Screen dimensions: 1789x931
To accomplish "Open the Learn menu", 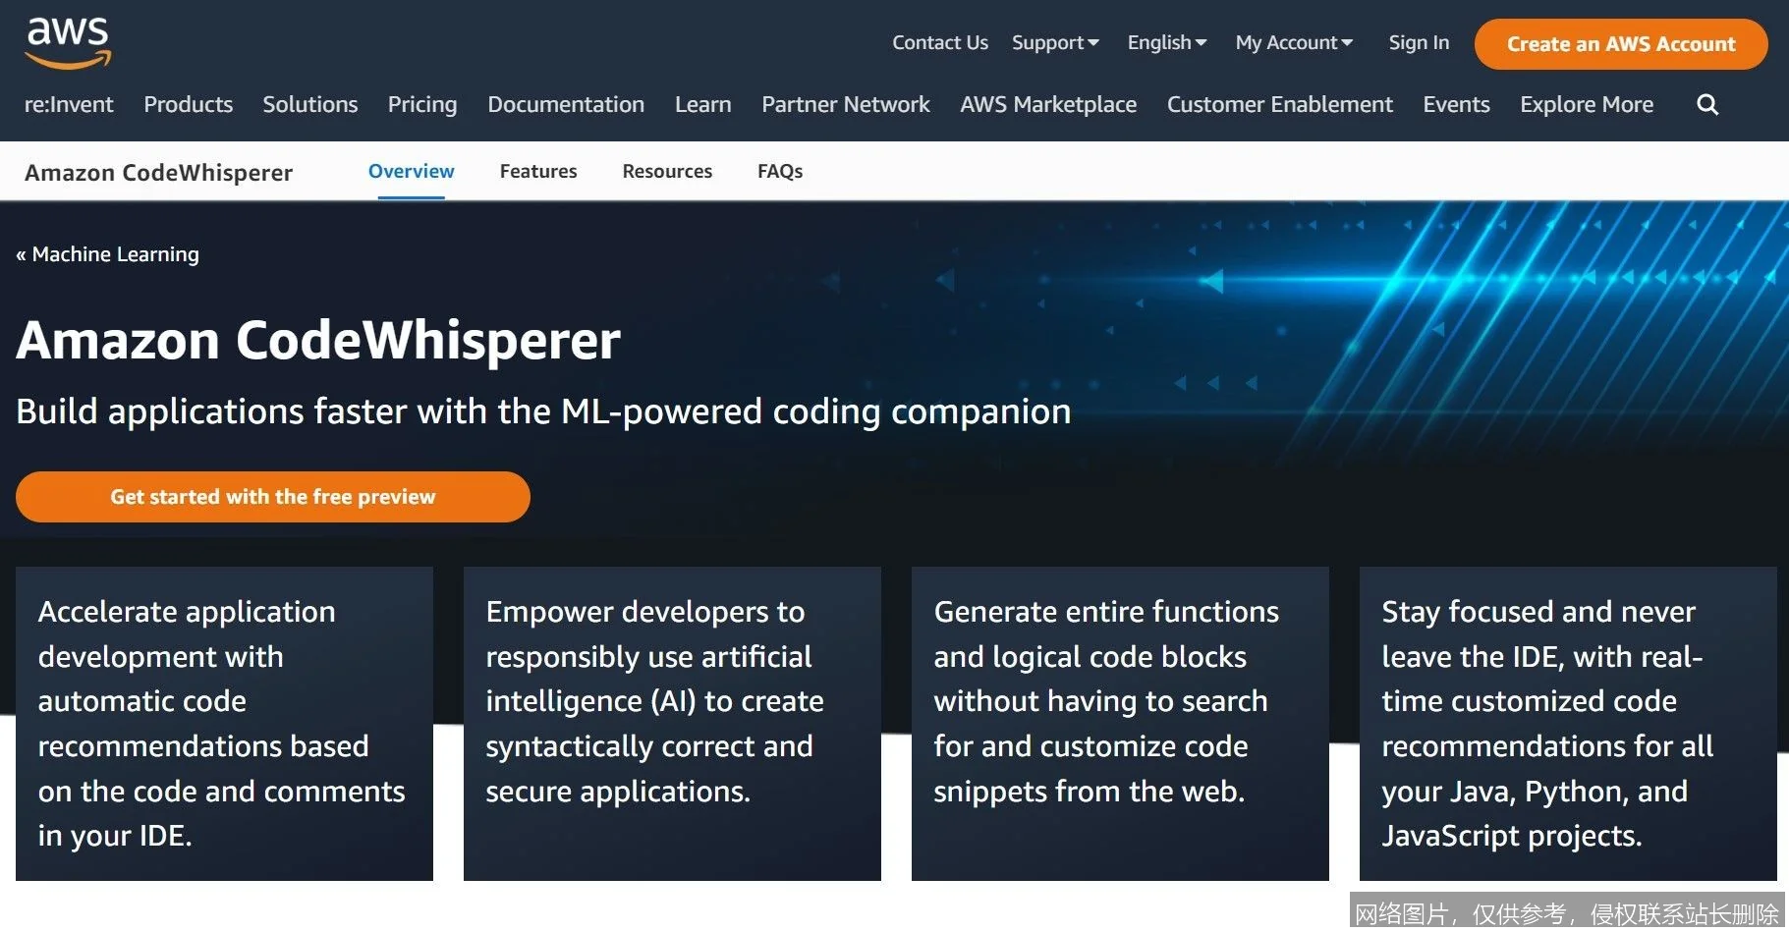I will [x=703, y=104].
